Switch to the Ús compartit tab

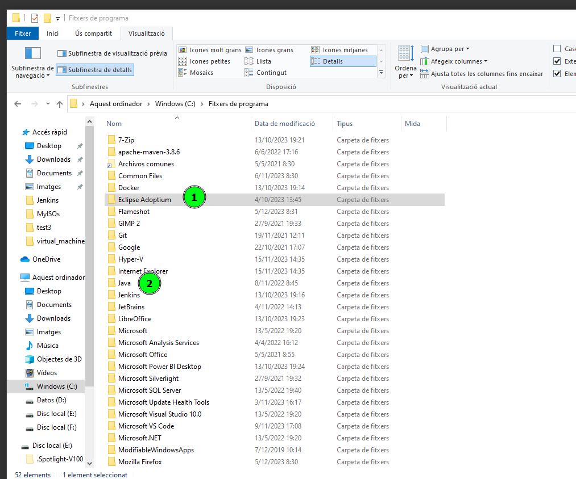coord(93,33)
